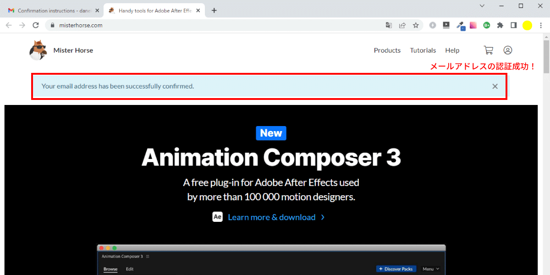Follow the Learn more & download link
The image size is (550, 275).
(x=276, y=217)
